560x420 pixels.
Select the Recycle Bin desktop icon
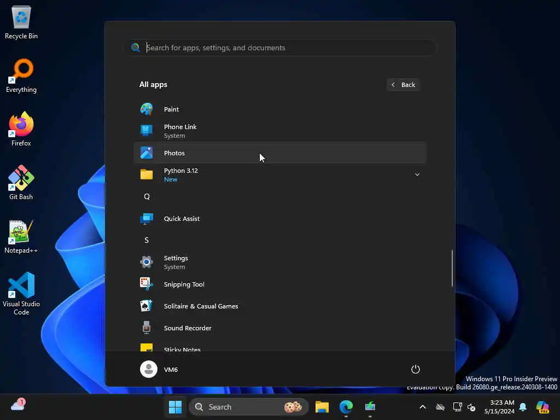pos(21,22)
